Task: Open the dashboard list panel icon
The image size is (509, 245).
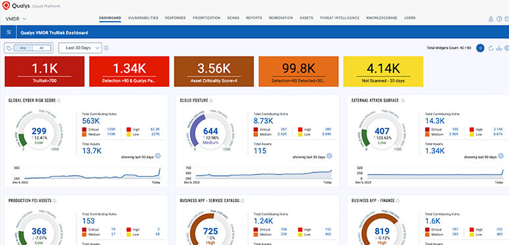Action: tap(9, 32)
